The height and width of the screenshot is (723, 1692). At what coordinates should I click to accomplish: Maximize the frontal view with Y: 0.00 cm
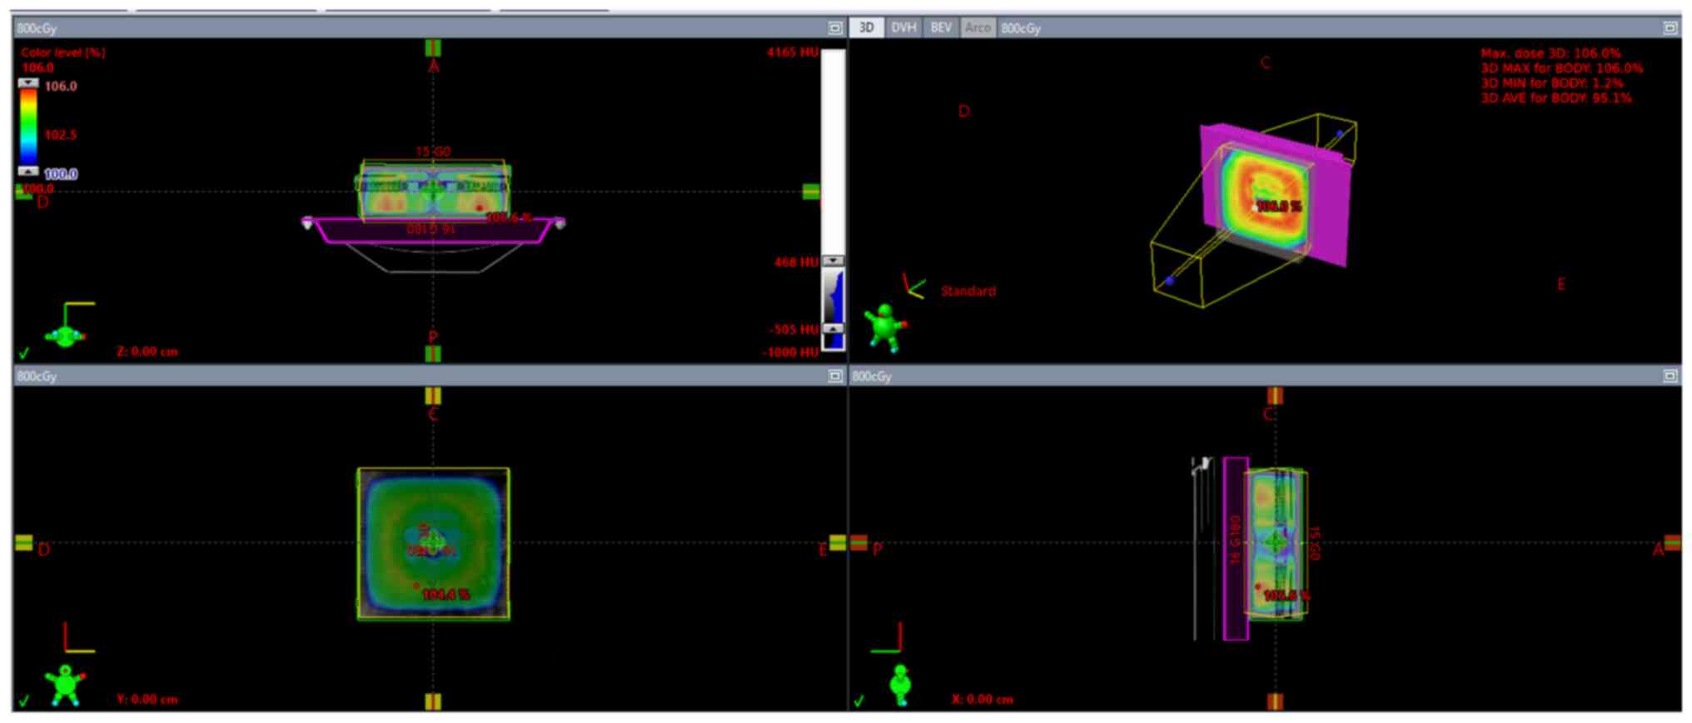pyautogui.click(x=835, y=376)
